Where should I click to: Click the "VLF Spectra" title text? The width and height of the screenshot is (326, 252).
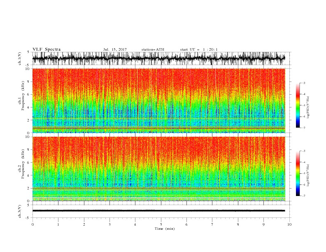pyautogui.click(x=47, y=49)
